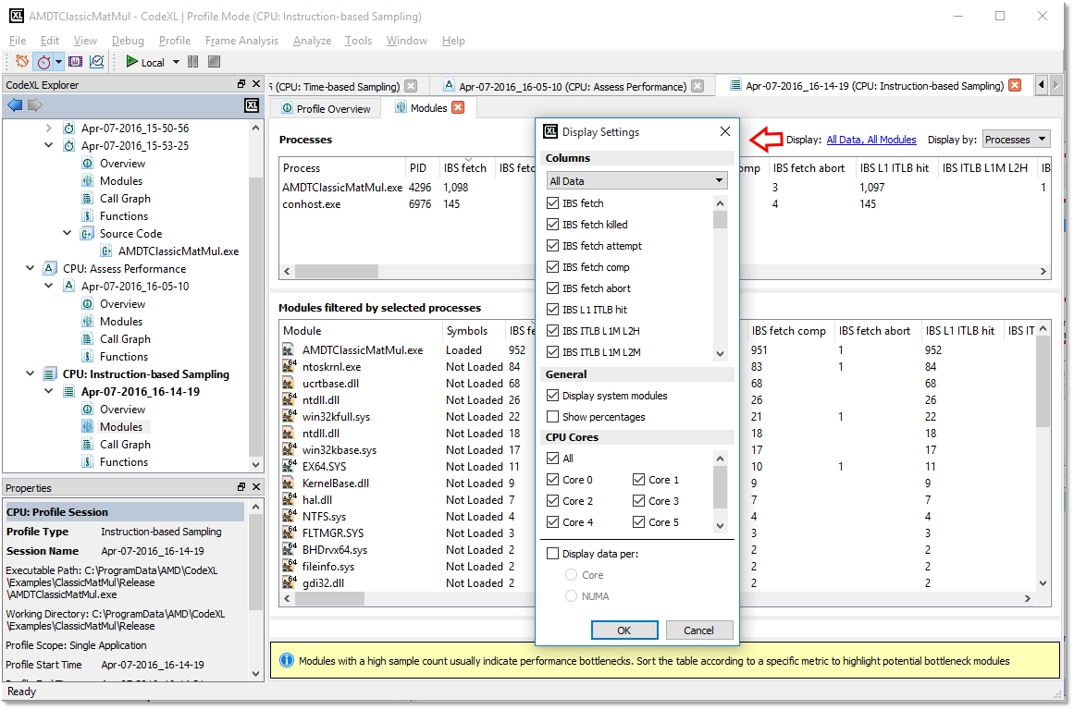Image resolution: width=1074 pixels, height=710 pixels.
Task: Close the CodeXL Explorer panel
Action: (x=256, y=84)
